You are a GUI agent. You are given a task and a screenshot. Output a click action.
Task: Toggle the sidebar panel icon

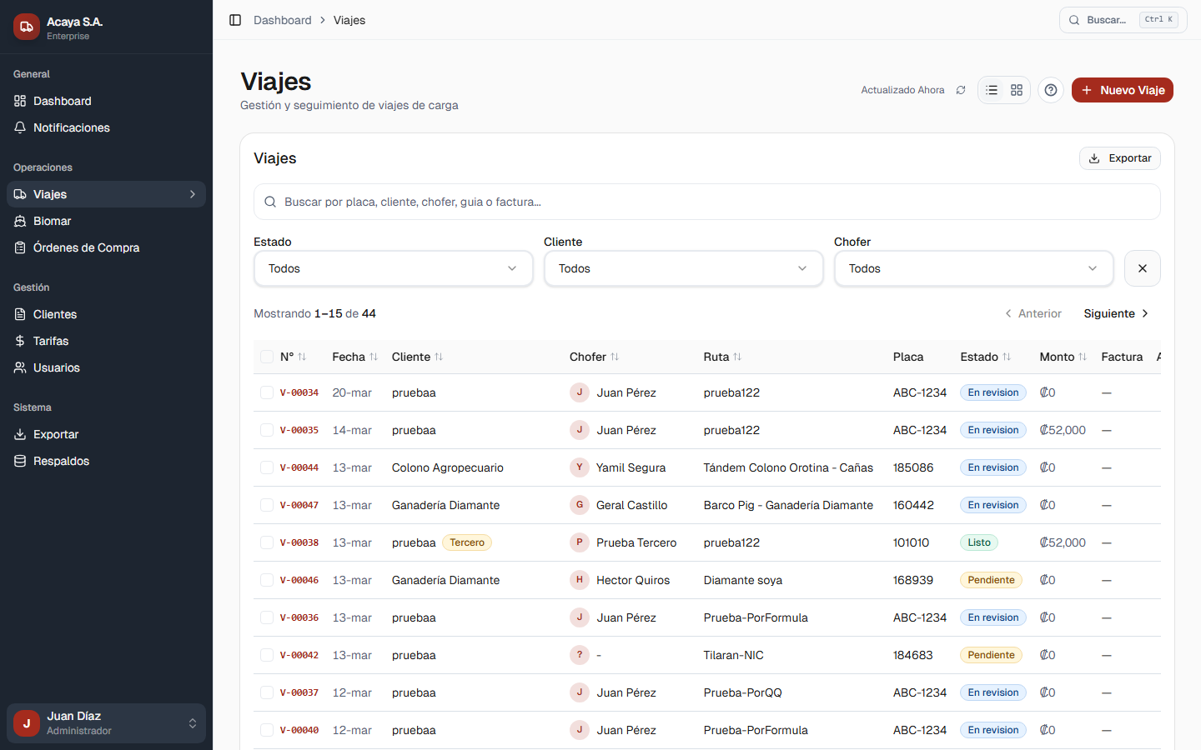pyautogui.click(x=235, y=20)
